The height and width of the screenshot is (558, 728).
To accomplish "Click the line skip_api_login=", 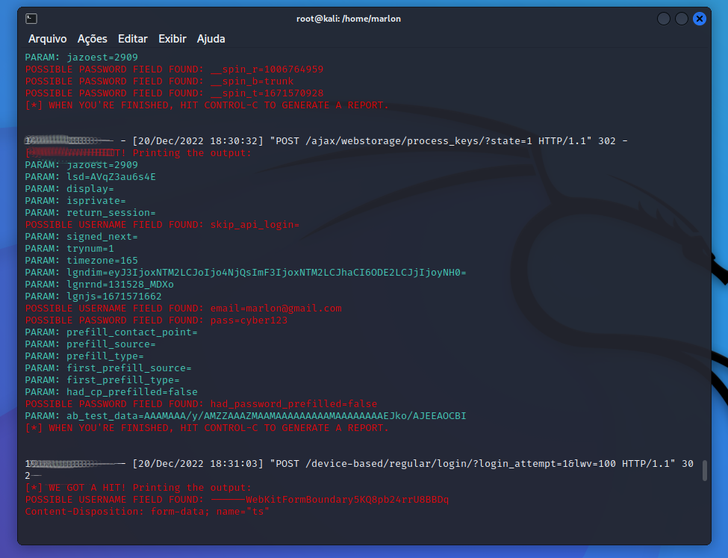I will 163,225.
